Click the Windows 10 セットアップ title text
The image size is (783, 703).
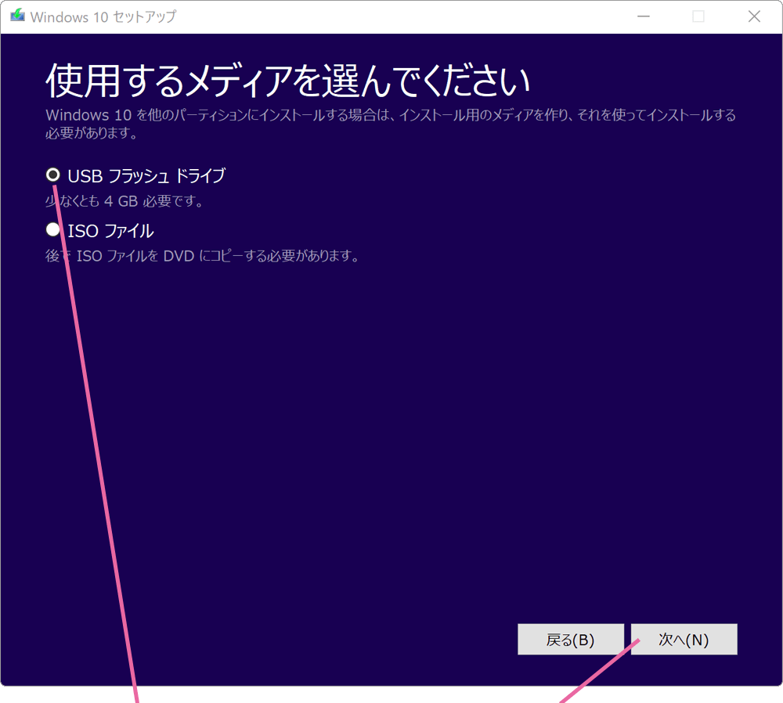coord(103,17)
